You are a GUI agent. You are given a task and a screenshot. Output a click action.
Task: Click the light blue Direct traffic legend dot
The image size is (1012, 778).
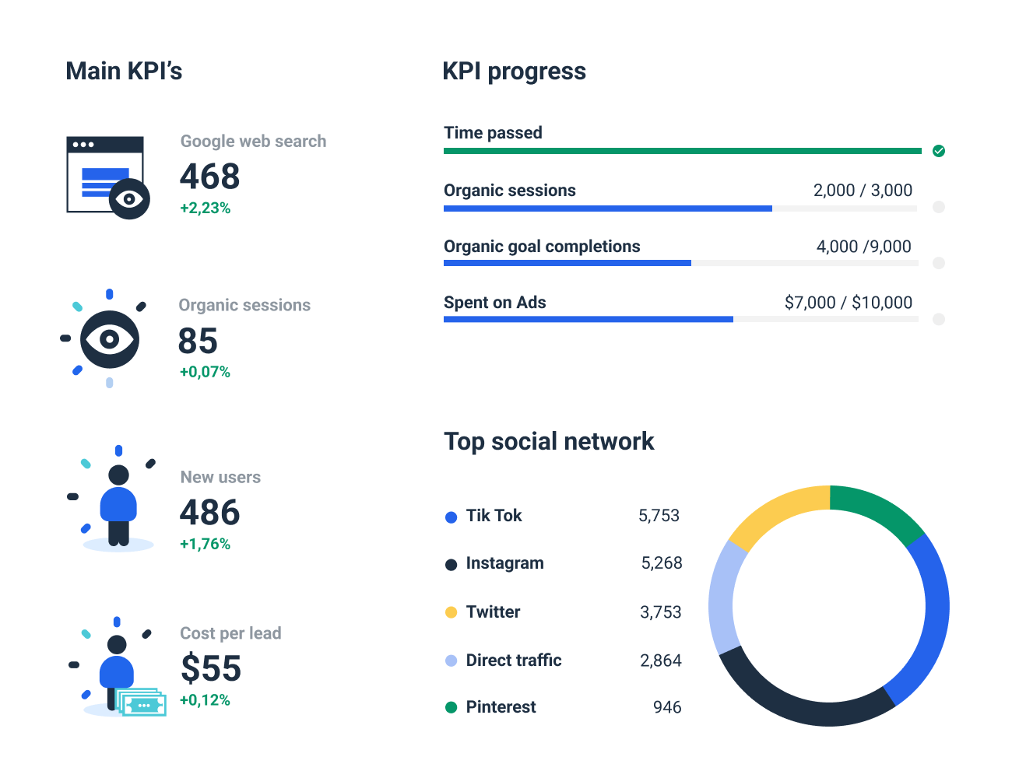point(451,661)
